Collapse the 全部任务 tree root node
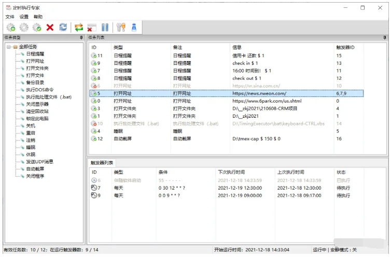The image size is (391, 257). click(x=9, y=47)
